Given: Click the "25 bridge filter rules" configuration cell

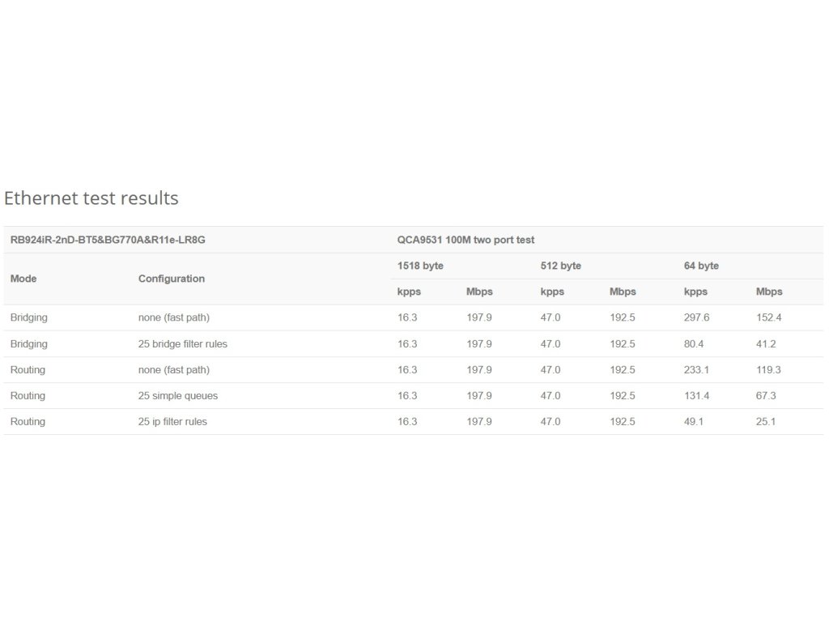Looking at the screenshot, I should tap(183, 343).
